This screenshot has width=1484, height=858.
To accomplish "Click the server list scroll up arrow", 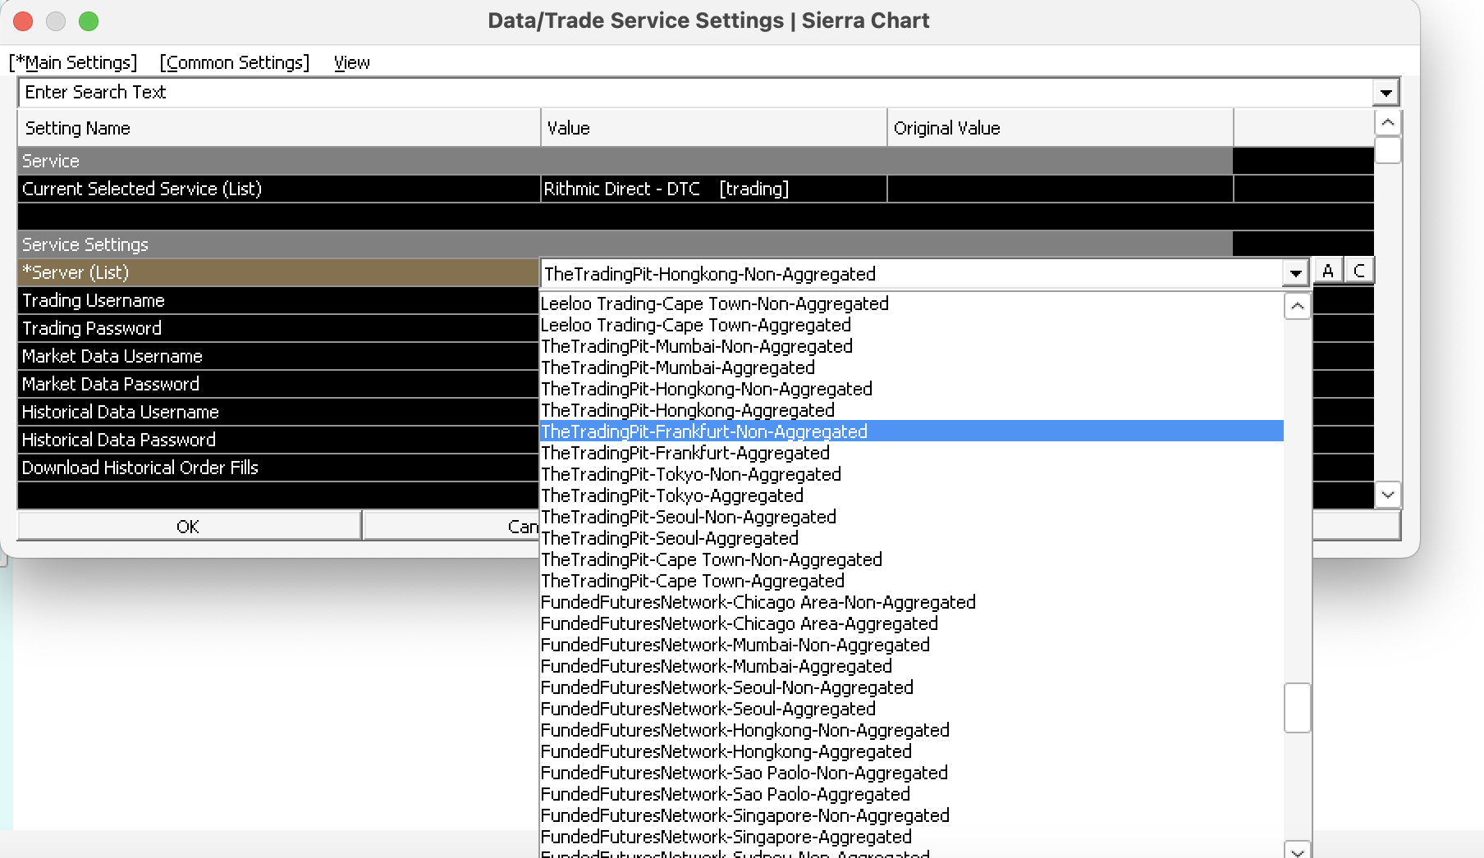I will coord(1297,307).
